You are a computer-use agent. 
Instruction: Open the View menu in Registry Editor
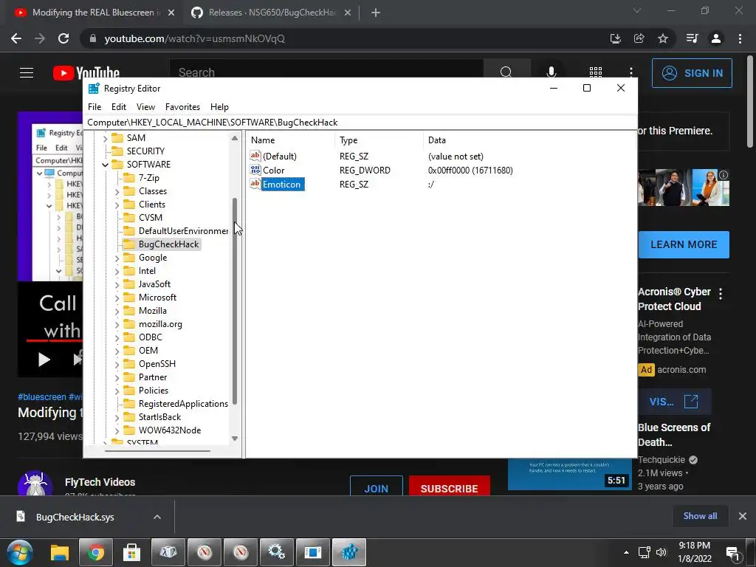(145, 107)
